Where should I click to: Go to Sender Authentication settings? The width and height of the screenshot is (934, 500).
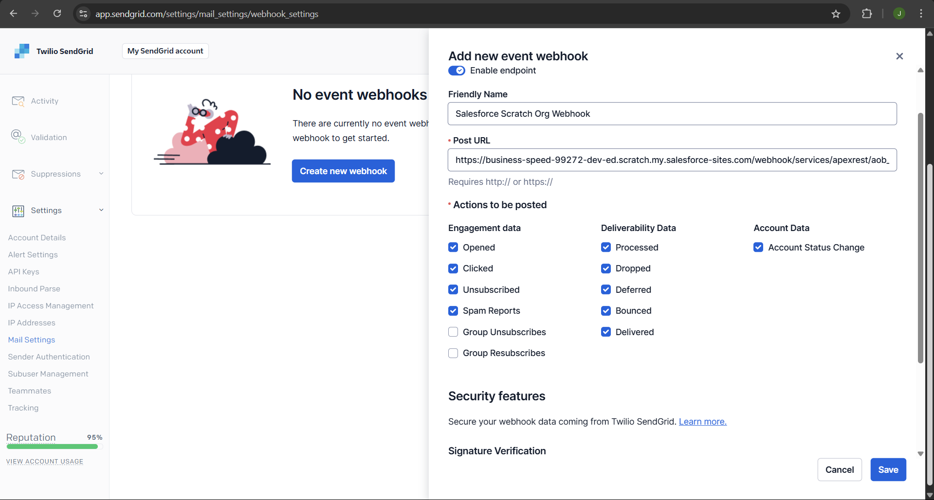(x=49, y=357)
